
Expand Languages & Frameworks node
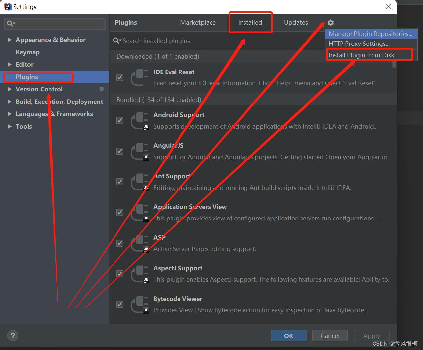pos(9,114)
